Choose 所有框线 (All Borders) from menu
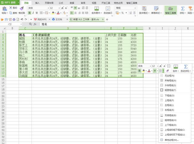 point(170,81)
